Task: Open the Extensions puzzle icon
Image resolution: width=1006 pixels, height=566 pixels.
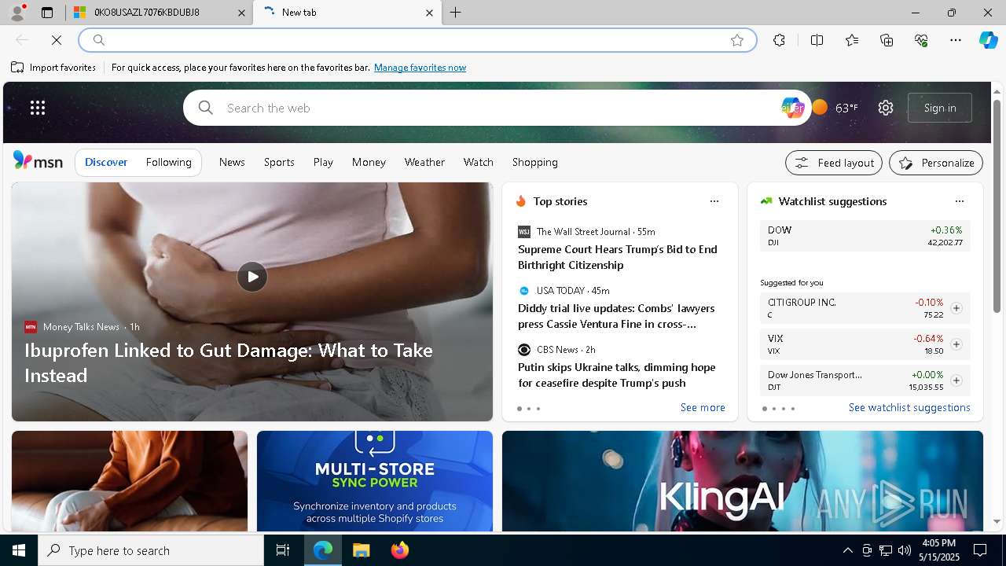Action: (779, 40)
